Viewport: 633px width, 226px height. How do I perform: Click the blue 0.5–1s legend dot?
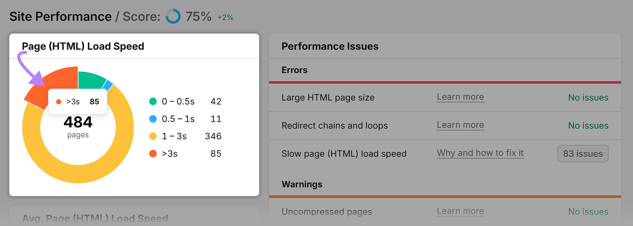153,119
